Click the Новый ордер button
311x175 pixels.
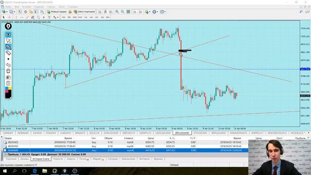coord(56,12)
